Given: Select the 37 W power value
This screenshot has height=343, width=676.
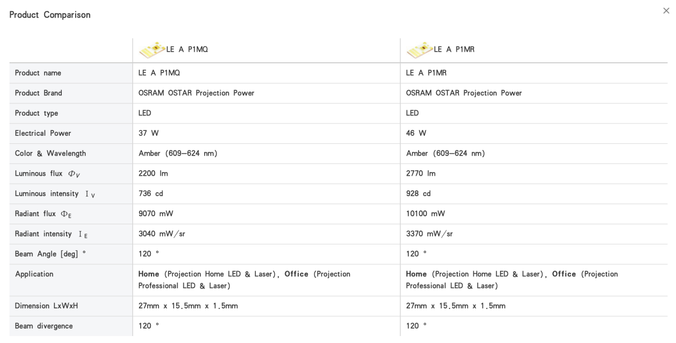Looking at the screenshot, I should coord(148,133).
